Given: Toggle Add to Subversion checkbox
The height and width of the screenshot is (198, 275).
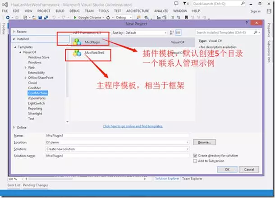Looking at the screenshot, I should [195, 161].
